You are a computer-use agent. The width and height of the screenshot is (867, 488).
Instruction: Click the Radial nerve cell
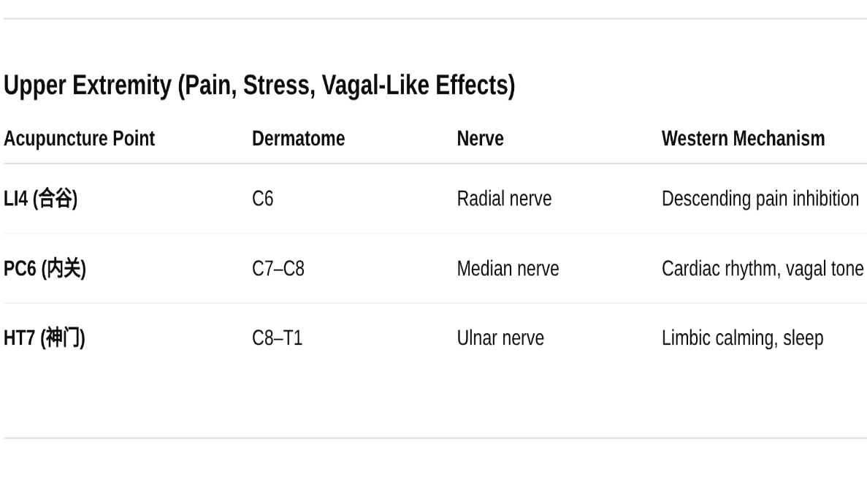click(504, 199)
